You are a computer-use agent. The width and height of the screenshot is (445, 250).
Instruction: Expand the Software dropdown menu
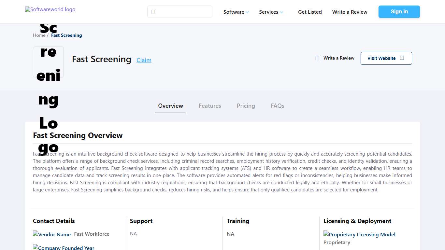pos(236,12)
